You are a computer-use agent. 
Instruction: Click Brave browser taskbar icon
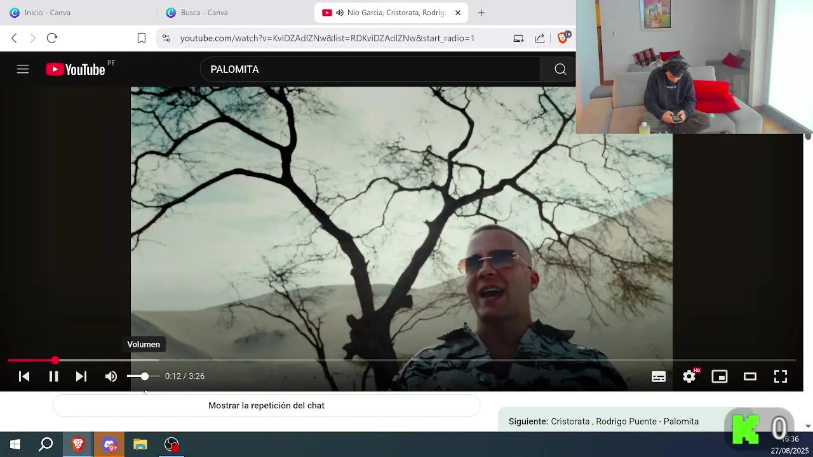(78, 444)
